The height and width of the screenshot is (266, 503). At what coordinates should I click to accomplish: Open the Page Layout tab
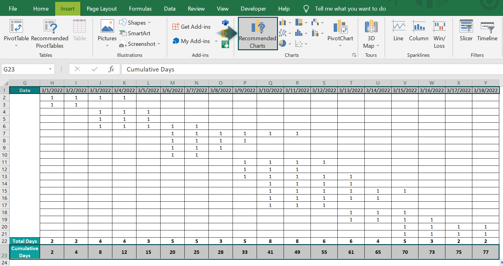click(x=102, y=9)
